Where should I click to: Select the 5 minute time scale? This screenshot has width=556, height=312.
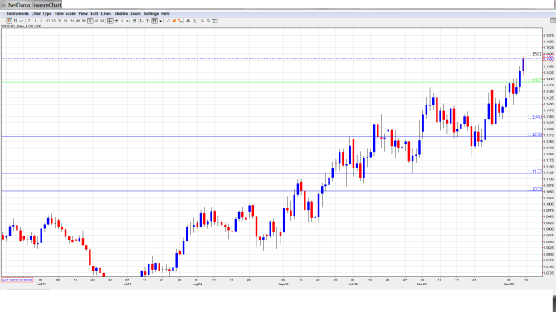(x=41, y=21)
